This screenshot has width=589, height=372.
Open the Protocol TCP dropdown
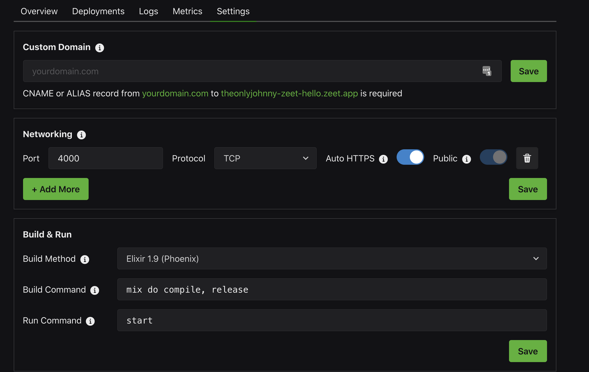click(265, 158)
